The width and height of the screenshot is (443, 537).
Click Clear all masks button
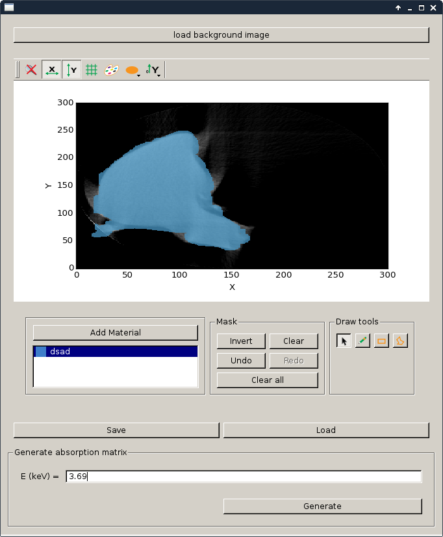268,380
